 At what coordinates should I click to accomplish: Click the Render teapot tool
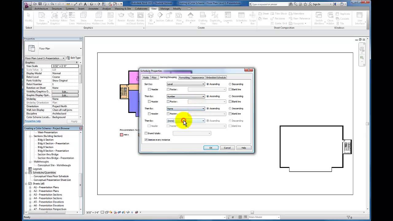pos(121,17)
